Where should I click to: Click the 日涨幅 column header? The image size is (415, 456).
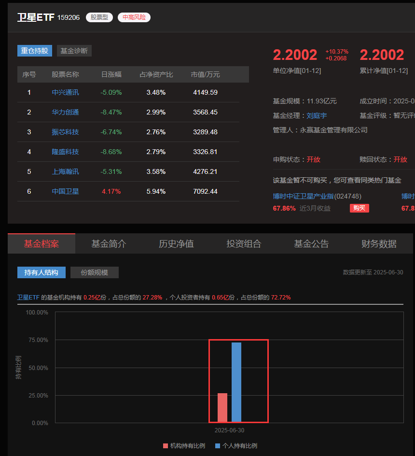pos(111,74)
